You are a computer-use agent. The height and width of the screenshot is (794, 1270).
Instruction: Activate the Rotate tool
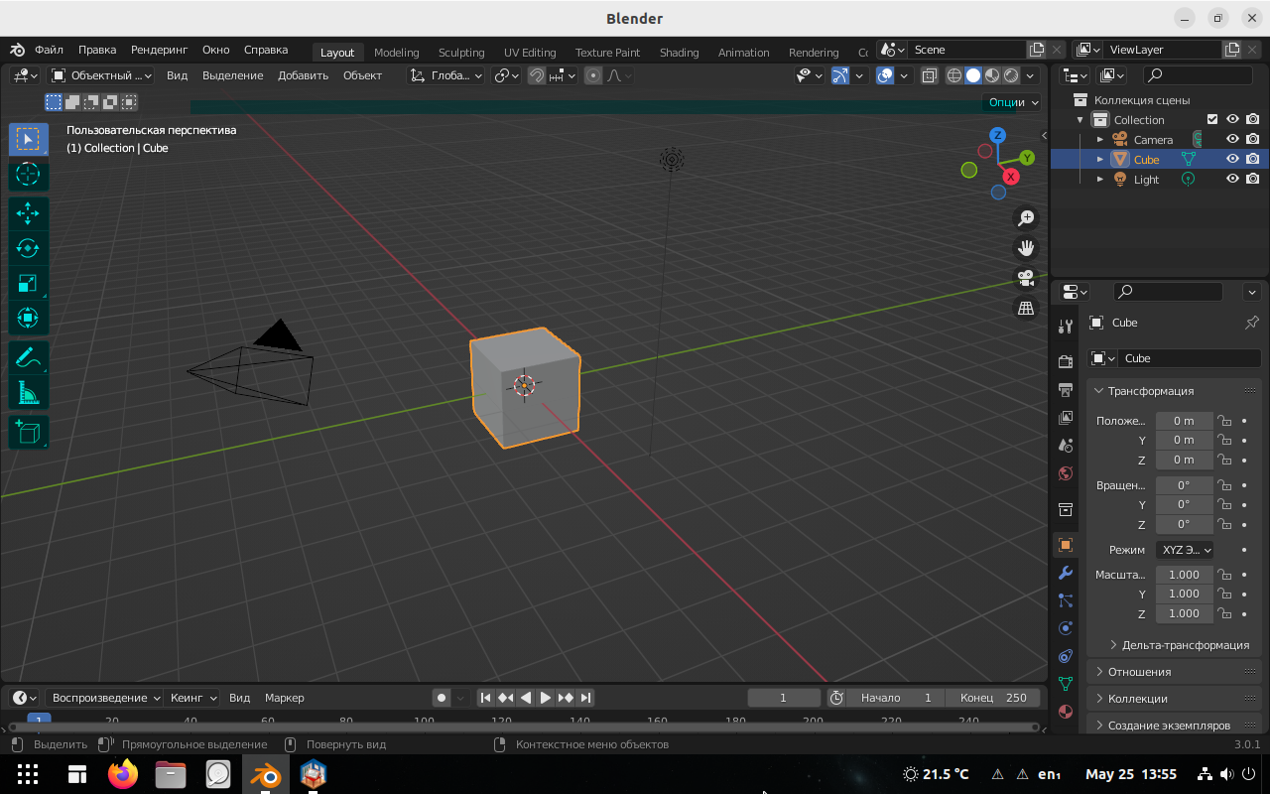click(x=28, y=248)
